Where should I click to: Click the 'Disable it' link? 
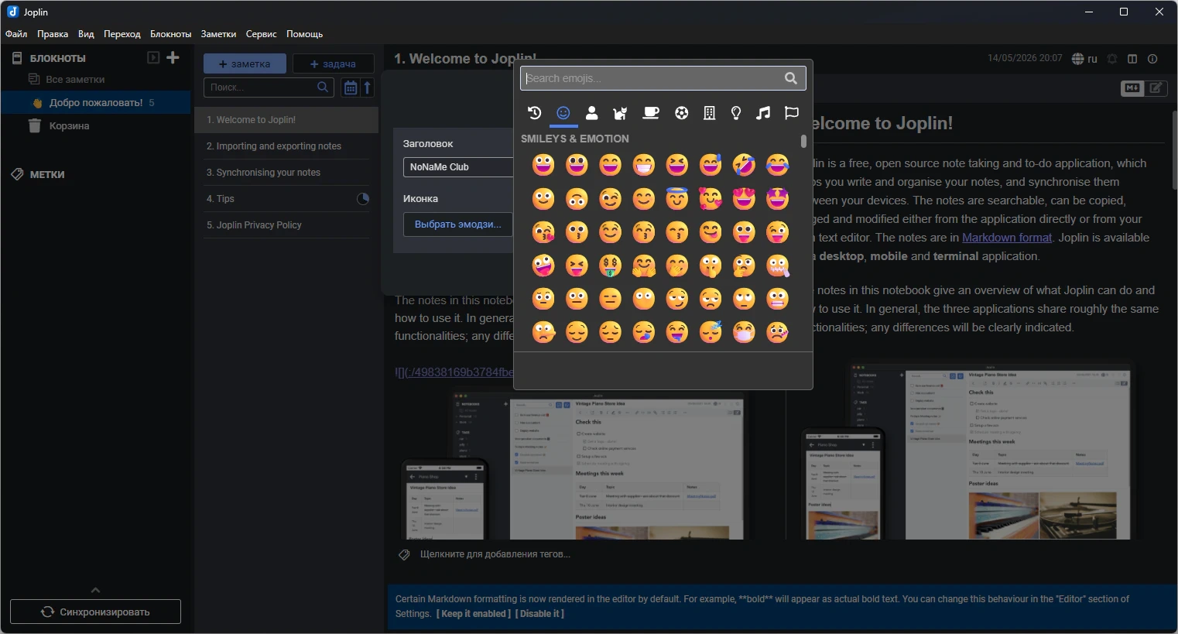click(x=539, y=614)
